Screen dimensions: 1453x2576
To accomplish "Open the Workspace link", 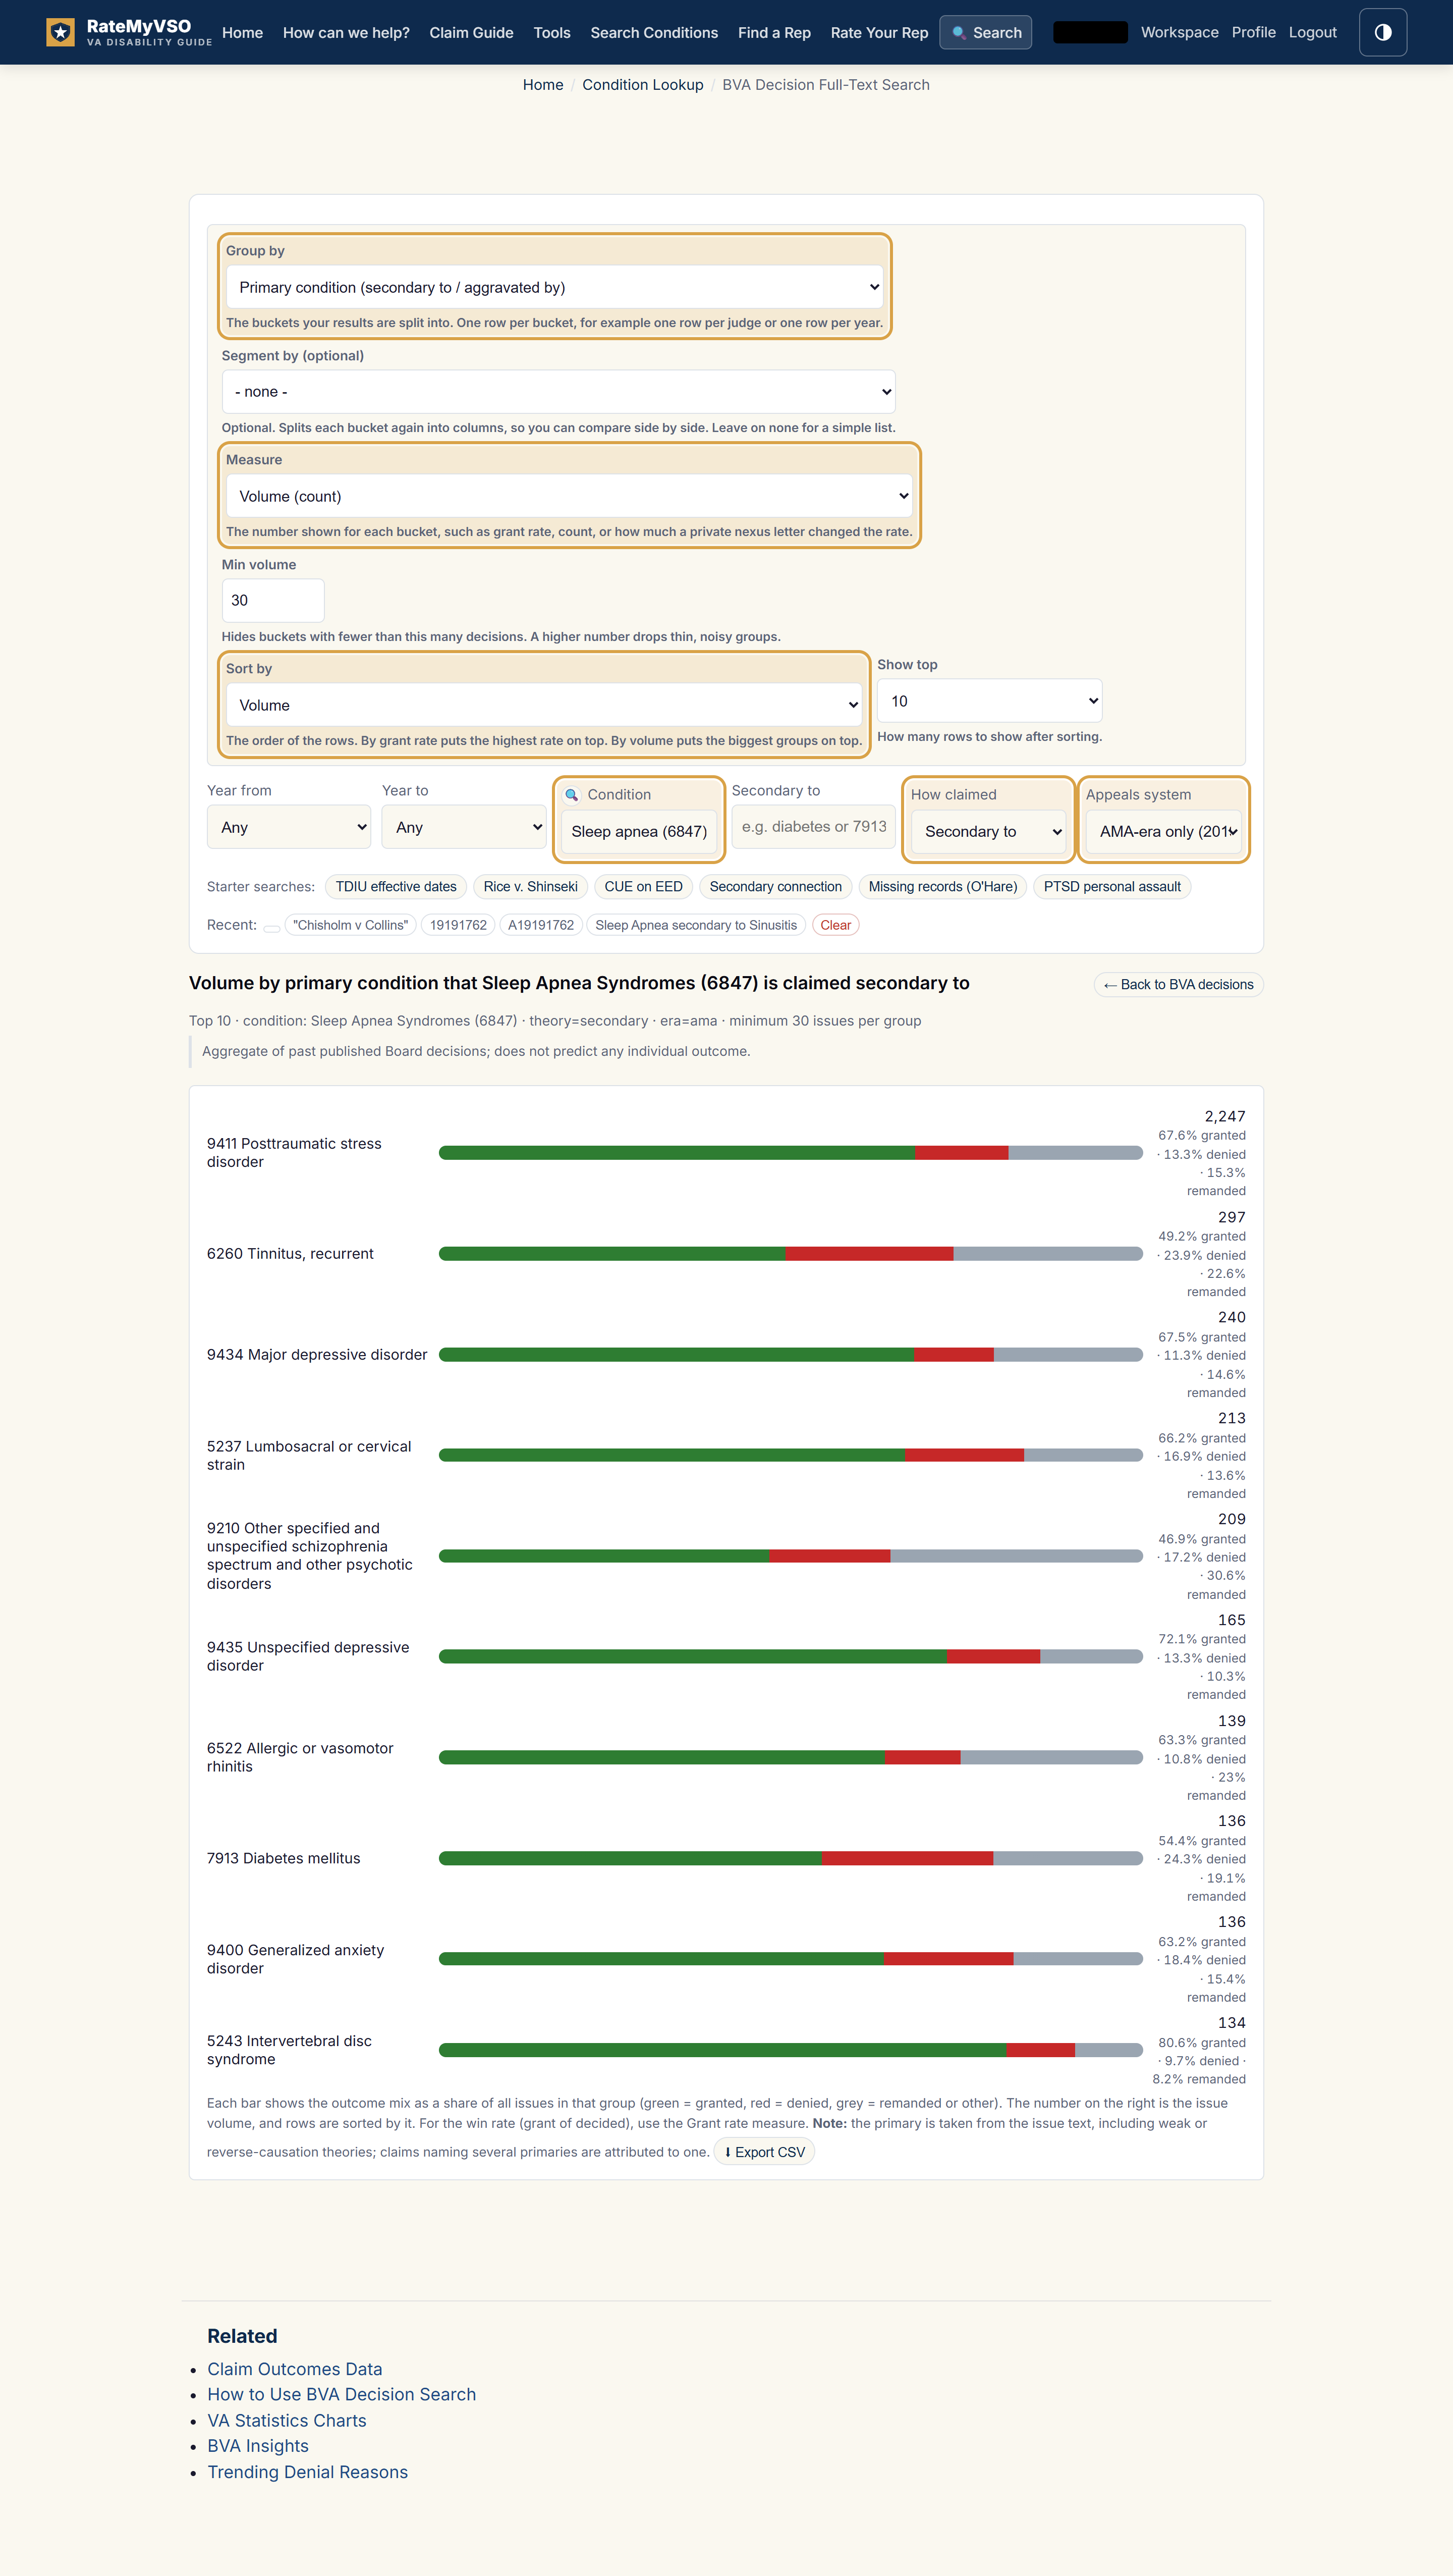I will [x=1179, y=32].
